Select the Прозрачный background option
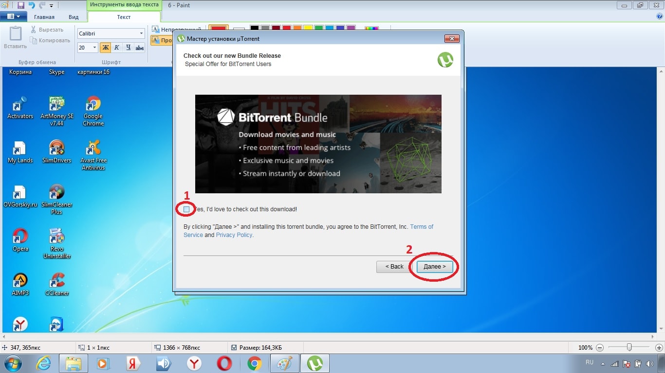Image resolution: width=665 pixels, height=373 pixels. coord(163,40)
